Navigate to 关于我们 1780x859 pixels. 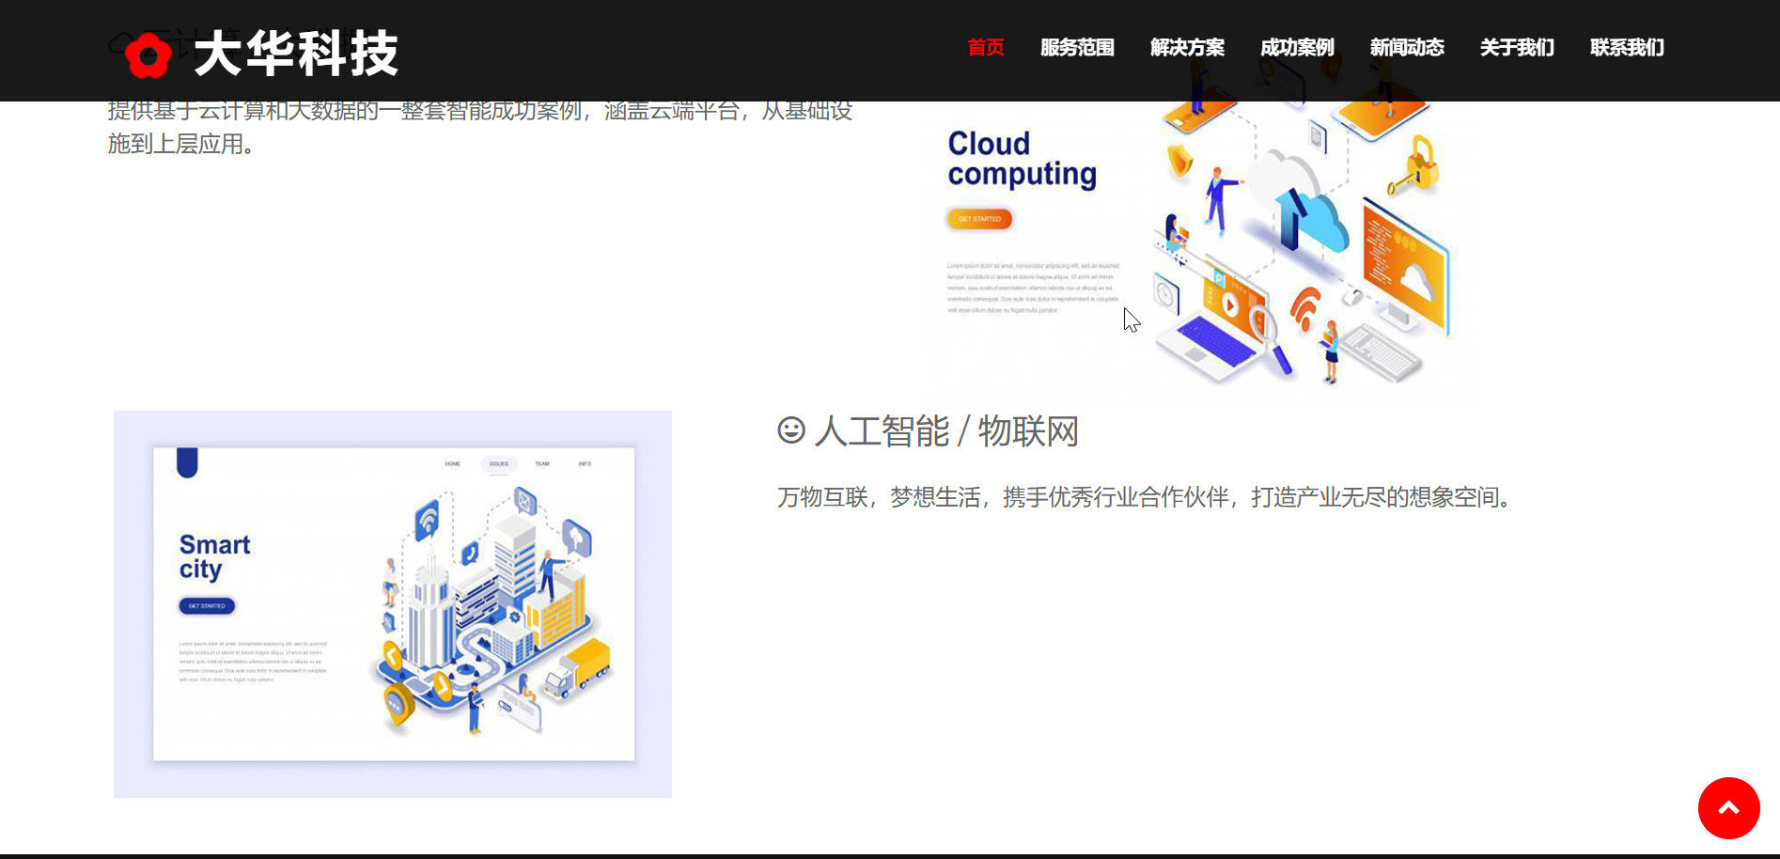pos(1517,47)
